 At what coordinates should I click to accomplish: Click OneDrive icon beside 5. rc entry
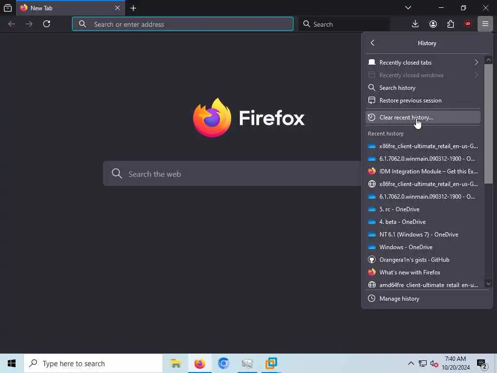(x=372, y=209)
